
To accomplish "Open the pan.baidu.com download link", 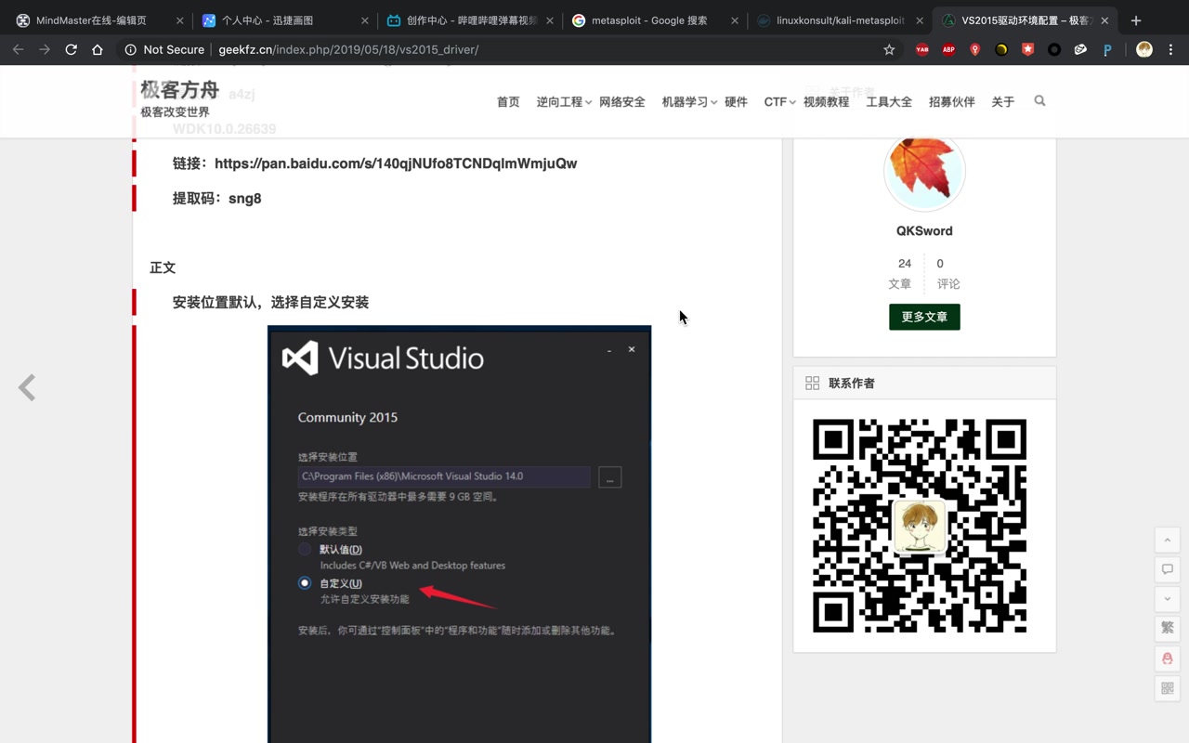I will click(396, 163).
